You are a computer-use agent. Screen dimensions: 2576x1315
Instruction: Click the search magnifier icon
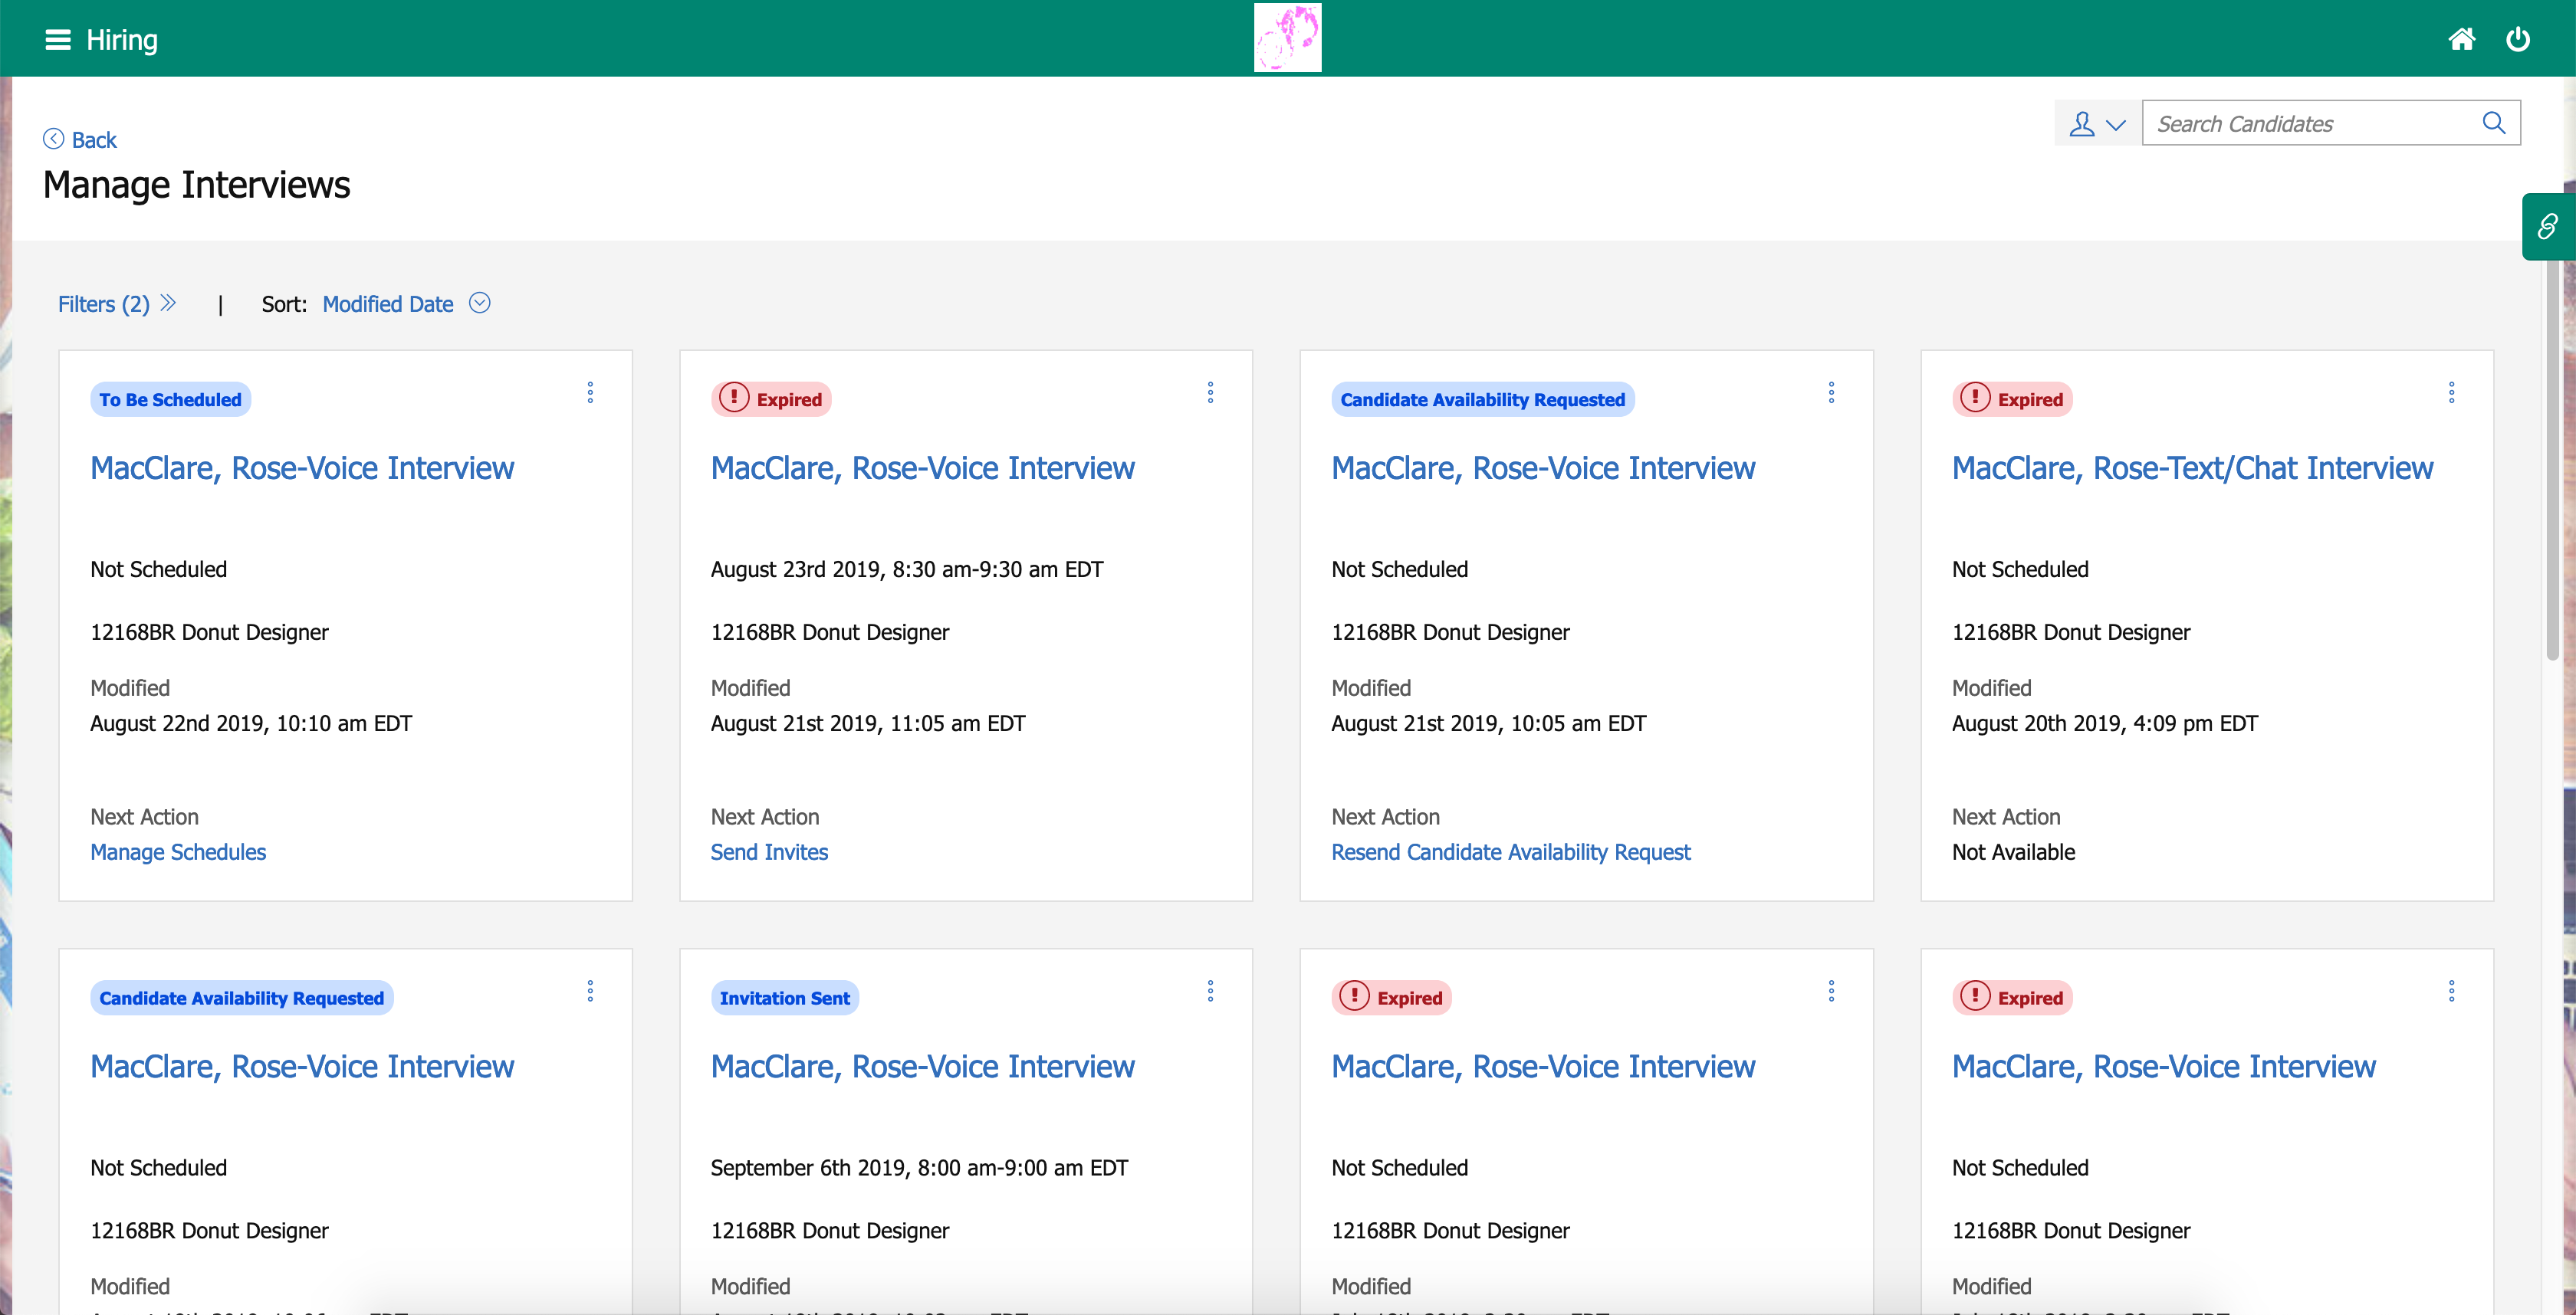(2493, 123)
